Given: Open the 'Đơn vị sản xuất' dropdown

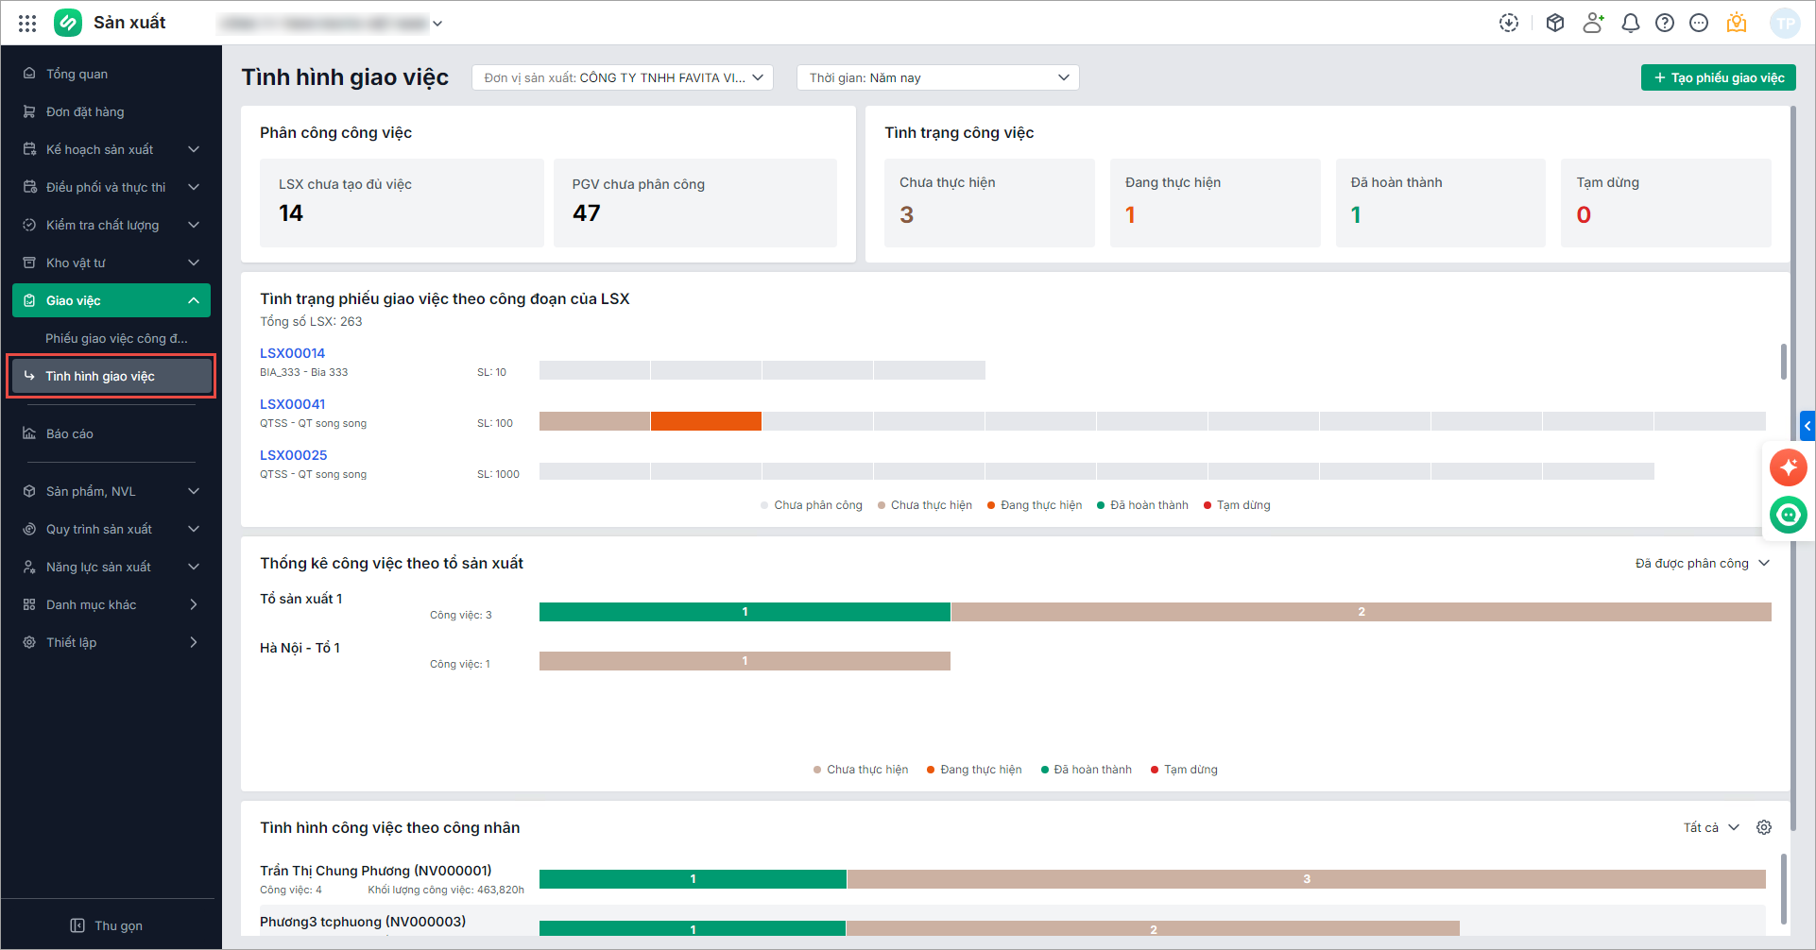Looking at the screenshot, I should pyautogui.click(x=623, y=77).
